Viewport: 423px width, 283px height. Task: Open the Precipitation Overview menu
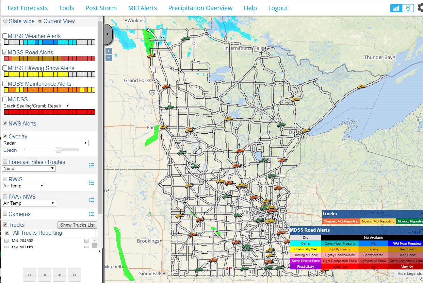point(200,8)
